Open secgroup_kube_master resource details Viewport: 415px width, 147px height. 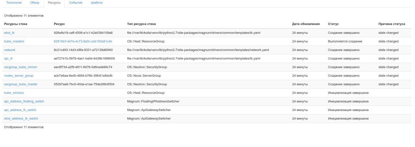[x=21, y=84]
